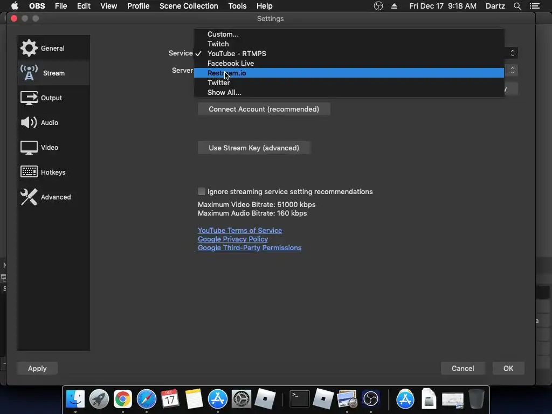Click the date and time in menu bar
Screen dimensions: 552x414
[x=443, y=6]
